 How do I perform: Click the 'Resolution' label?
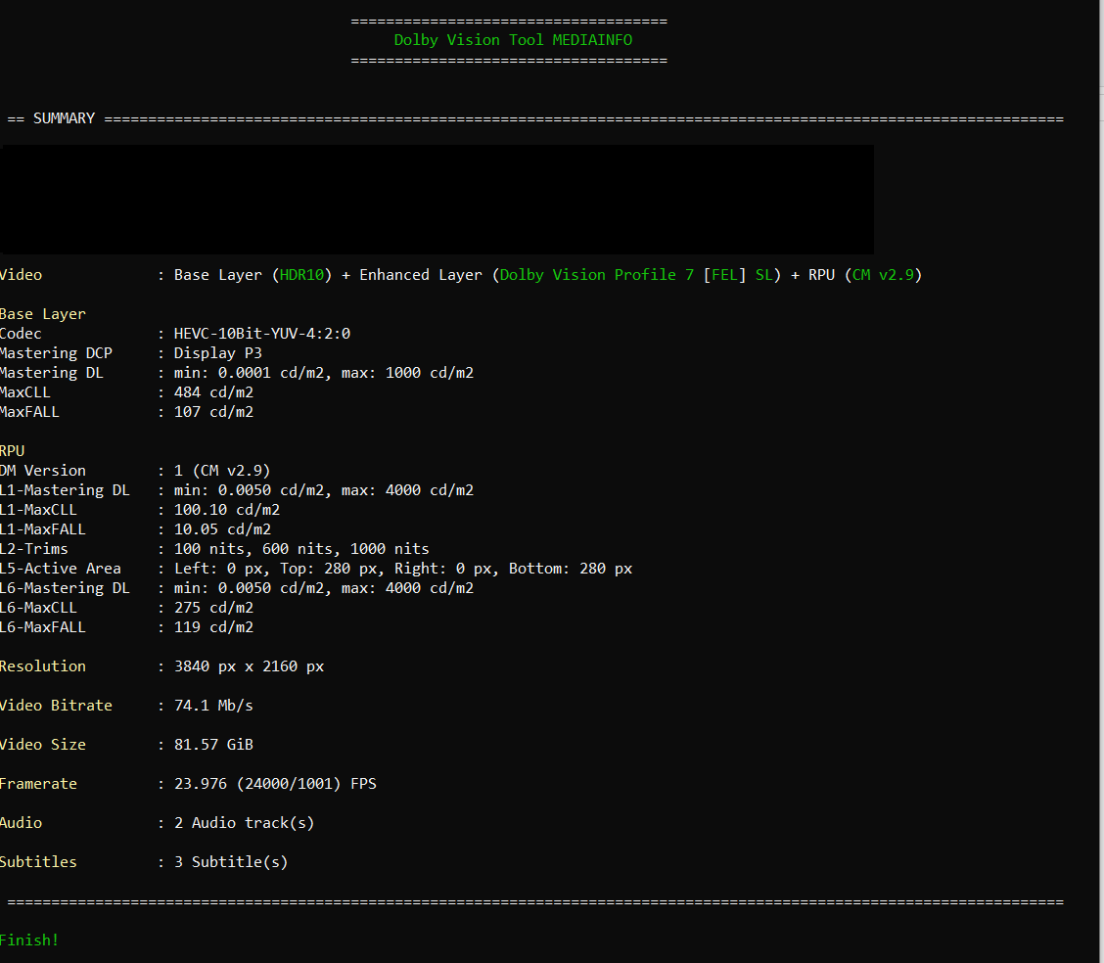pos(42,666)
